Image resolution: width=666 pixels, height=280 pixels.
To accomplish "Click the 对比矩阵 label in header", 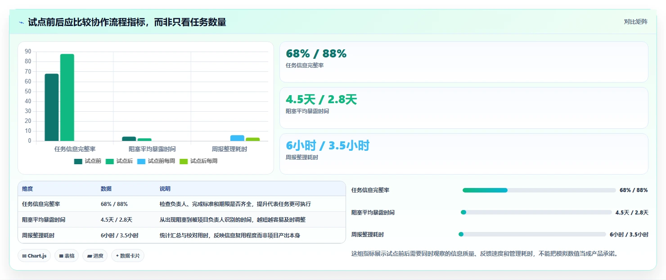I will pos(636,22).
